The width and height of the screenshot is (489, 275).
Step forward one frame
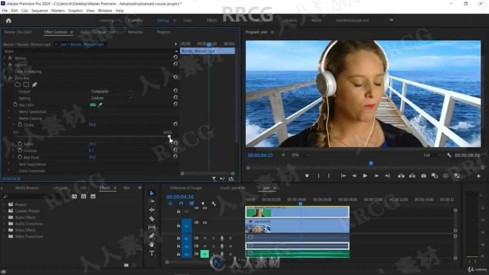point(376,176)
